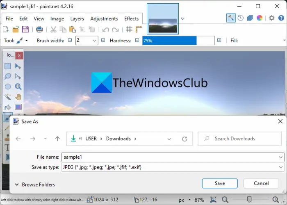287x205 pixels.
Task: Click Save in Save As dialog
Action: pos(220,183)
